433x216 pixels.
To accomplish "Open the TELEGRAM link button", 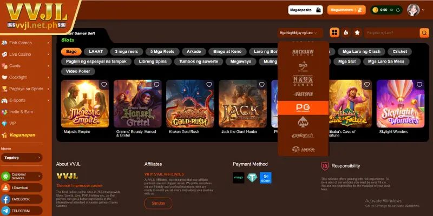I will click(22, 211).
